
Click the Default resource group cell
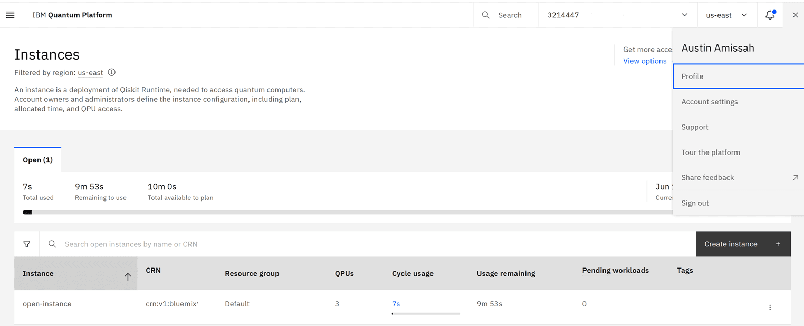click(x=237, y=304)
